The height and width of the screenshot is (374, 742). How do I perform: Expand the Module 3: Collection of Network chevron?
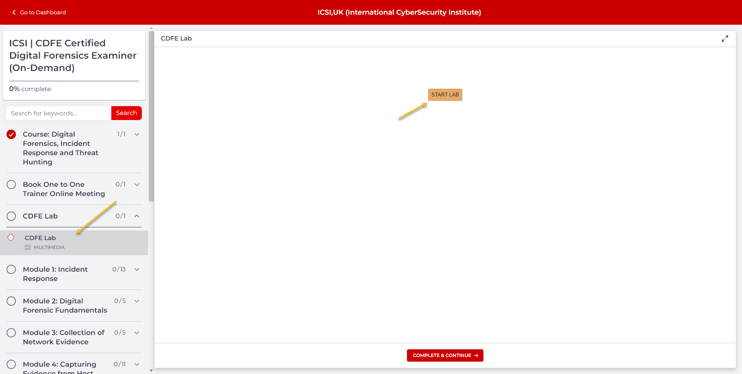coord(137,333)
